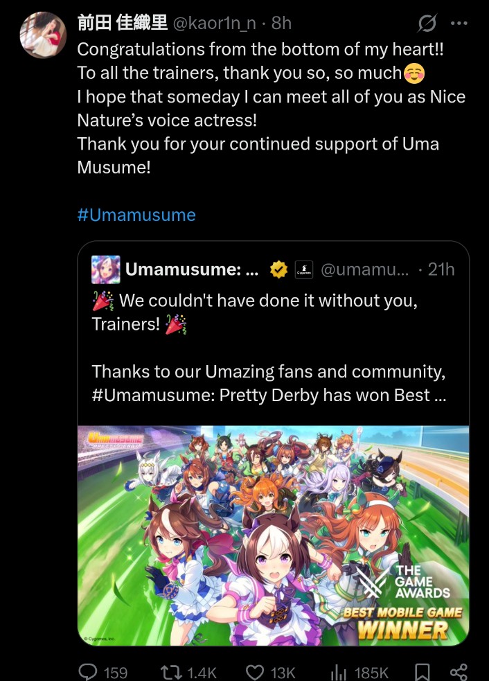Click the quoted Umamusume account avatar

[x=105, y=269]
